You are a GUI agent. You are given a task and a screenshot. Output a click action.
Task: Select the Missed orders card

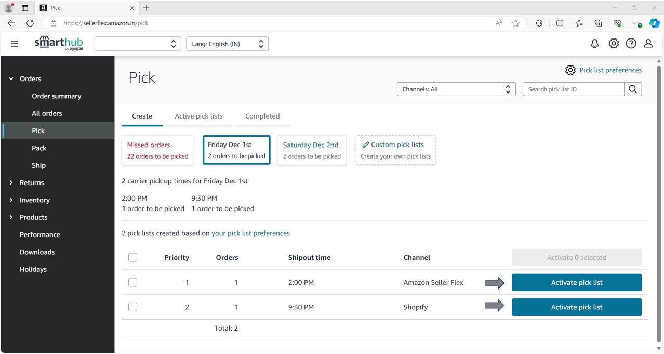[x=158, y=150]
